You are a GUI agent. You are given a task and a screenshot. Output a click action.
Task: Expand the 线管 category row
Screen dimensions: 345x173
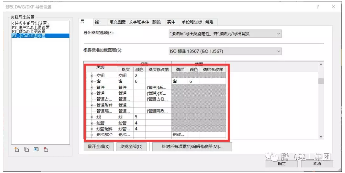coord(92,123)
